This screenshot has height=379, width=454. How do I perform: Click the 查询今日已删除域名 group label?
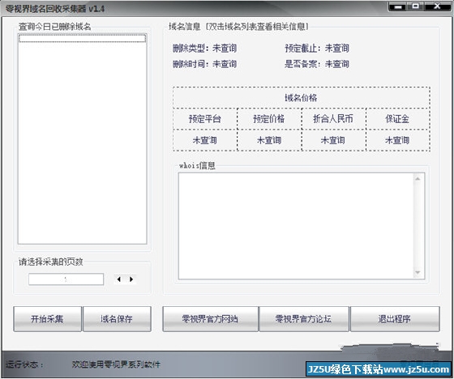point(55,27)
